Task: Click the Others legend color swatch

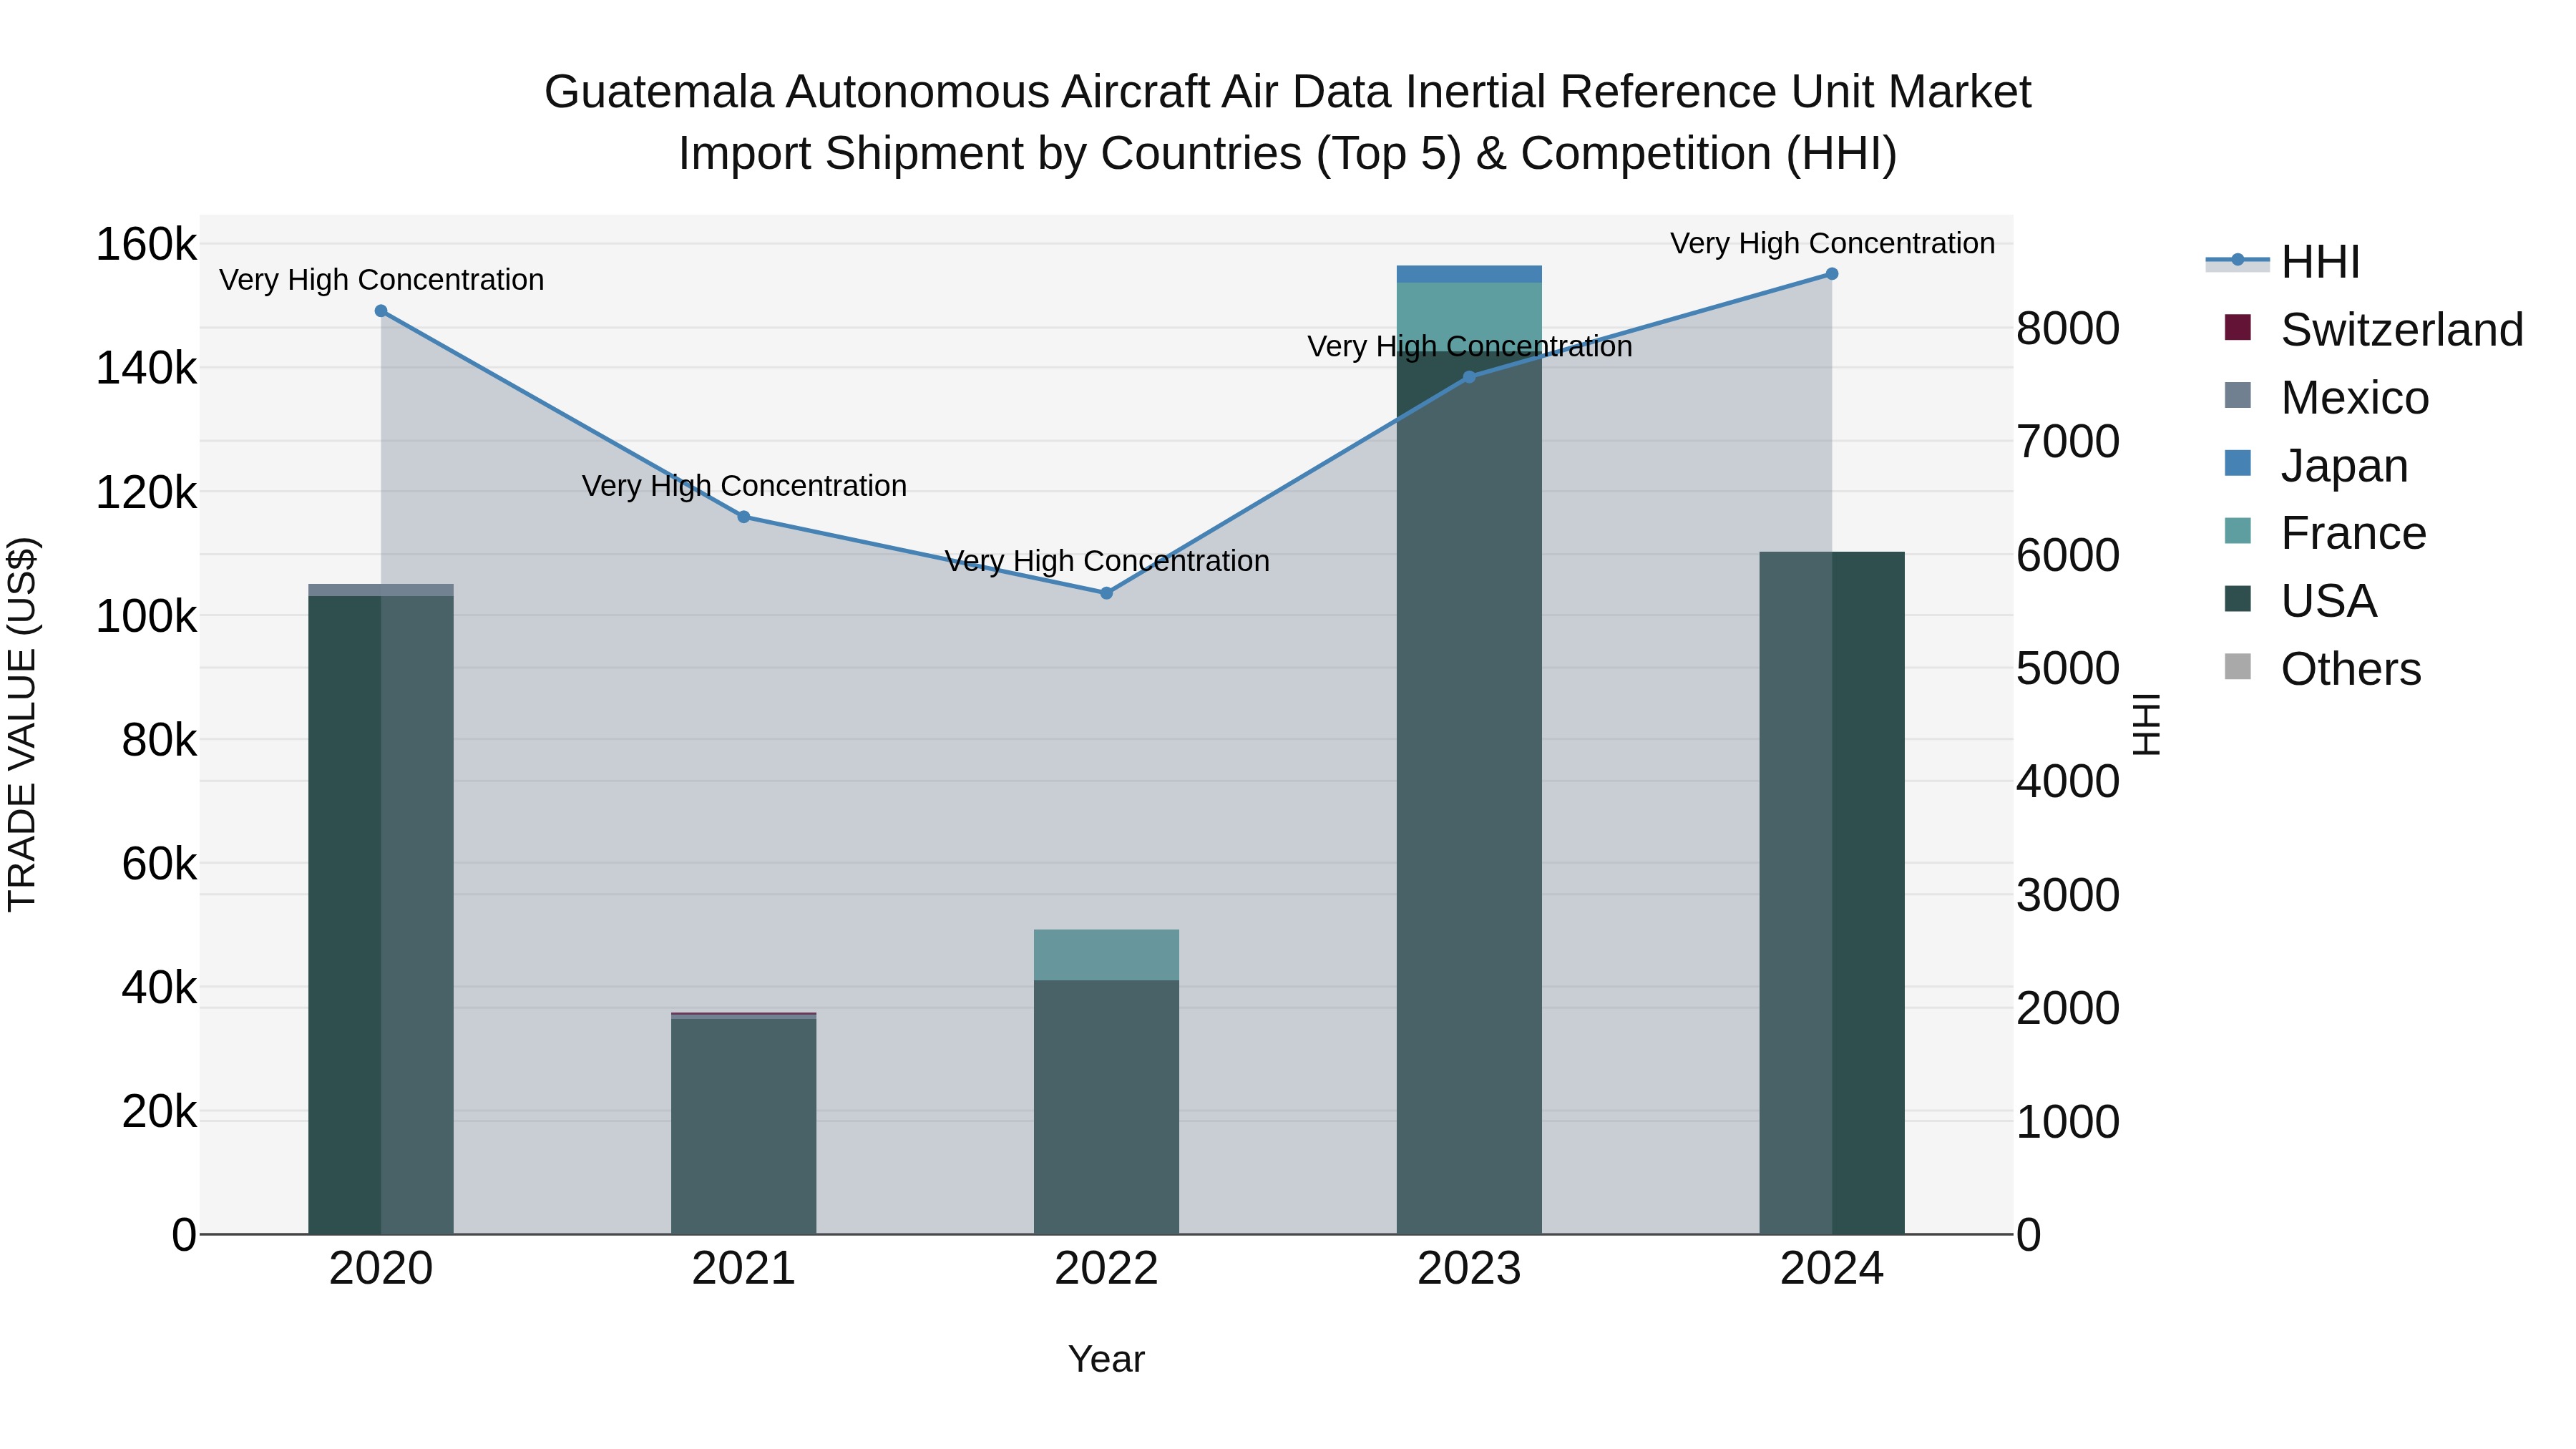Action: tap(2238, 667)
